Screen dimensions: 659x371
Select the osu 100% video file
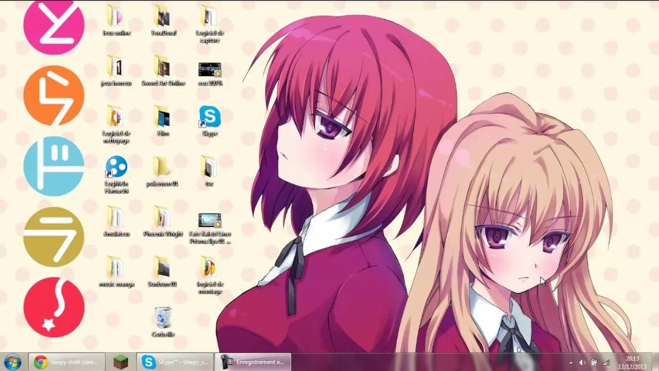(x=209, y=74)
